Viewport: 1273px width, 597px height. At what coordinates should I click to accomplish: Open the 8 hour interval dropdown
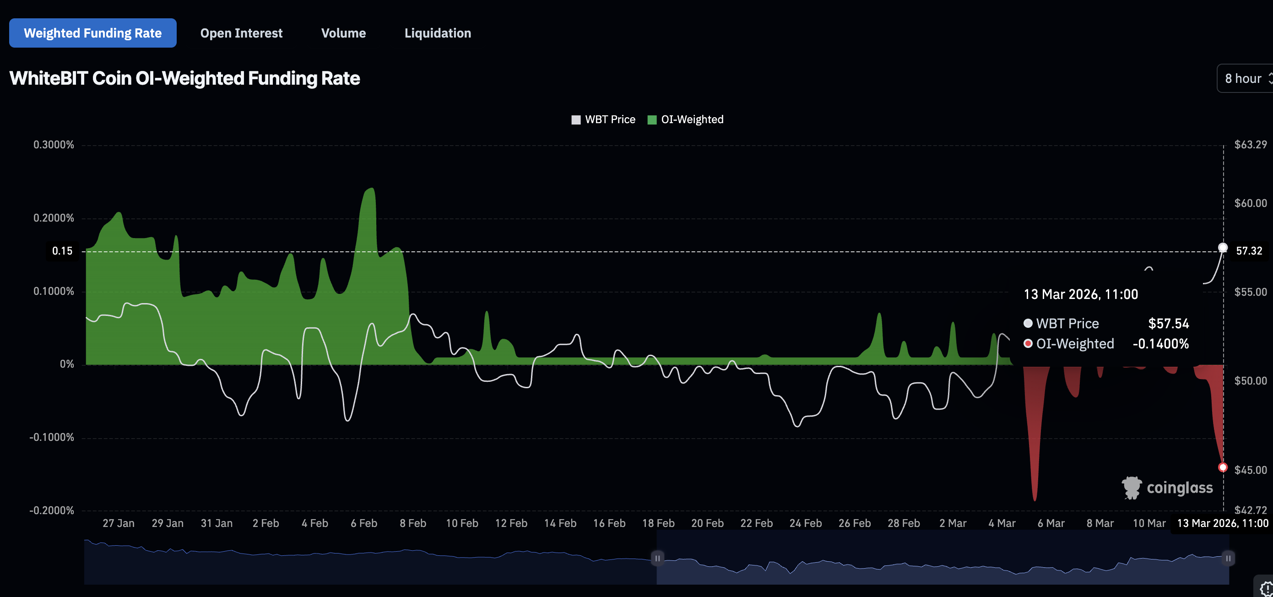point(1242,79)
